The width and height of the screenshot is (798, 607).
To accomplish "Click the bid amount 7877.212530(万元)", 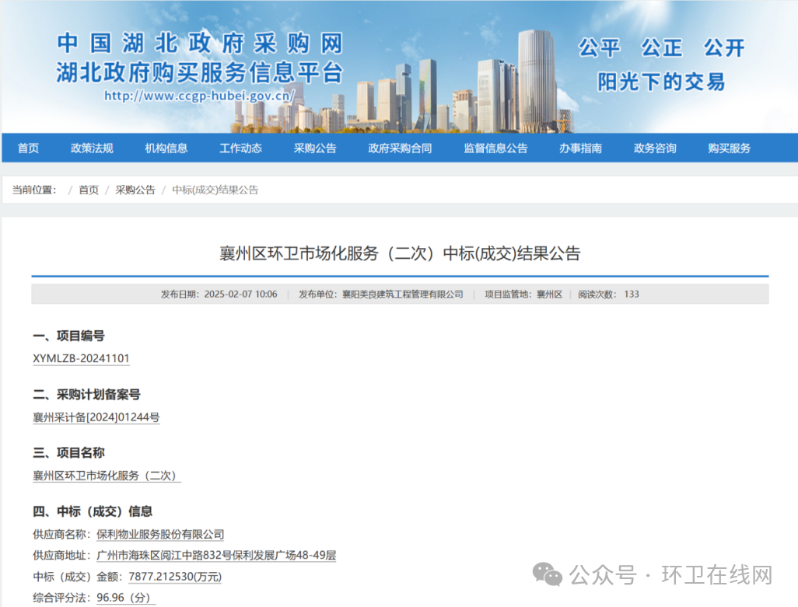I will [x=175, y=577].
